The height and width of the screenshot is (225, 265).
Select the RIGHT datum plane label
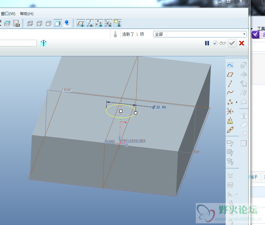[x=110, y=142]
